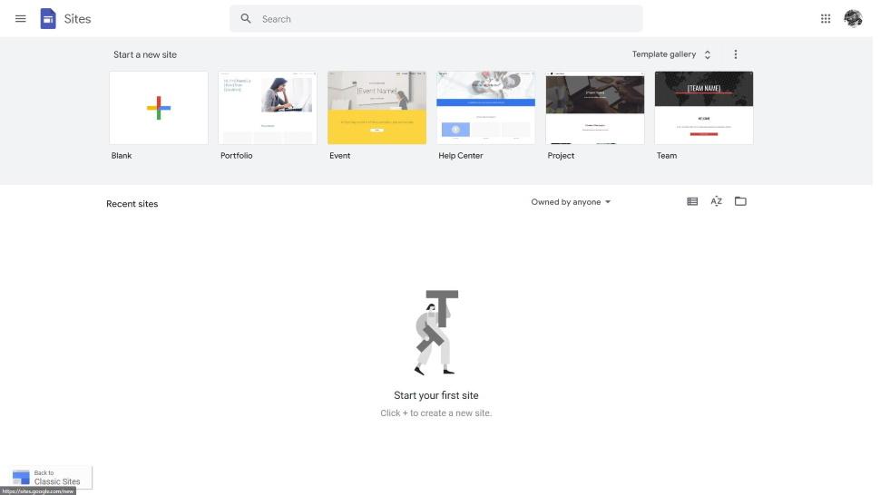880x495 pixels.
Task: Click the Team label text
Action: [666, 155]
